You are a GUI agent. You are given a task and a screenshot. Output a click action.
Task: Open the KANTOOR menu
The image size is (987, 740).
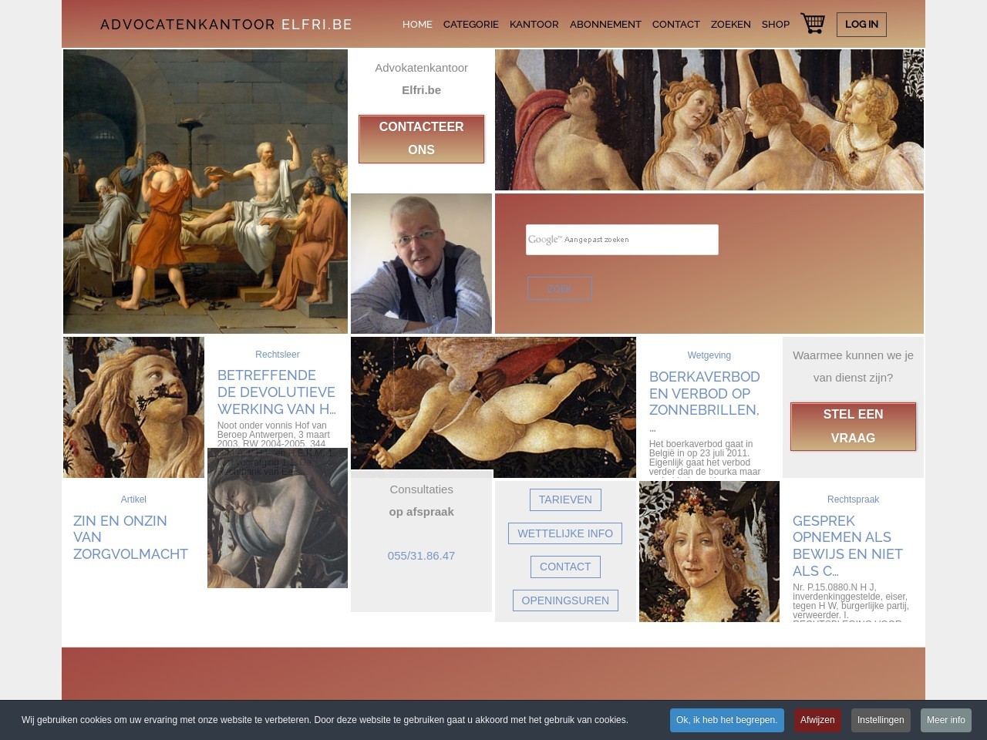pyautogui.click(x=534, y=24)
